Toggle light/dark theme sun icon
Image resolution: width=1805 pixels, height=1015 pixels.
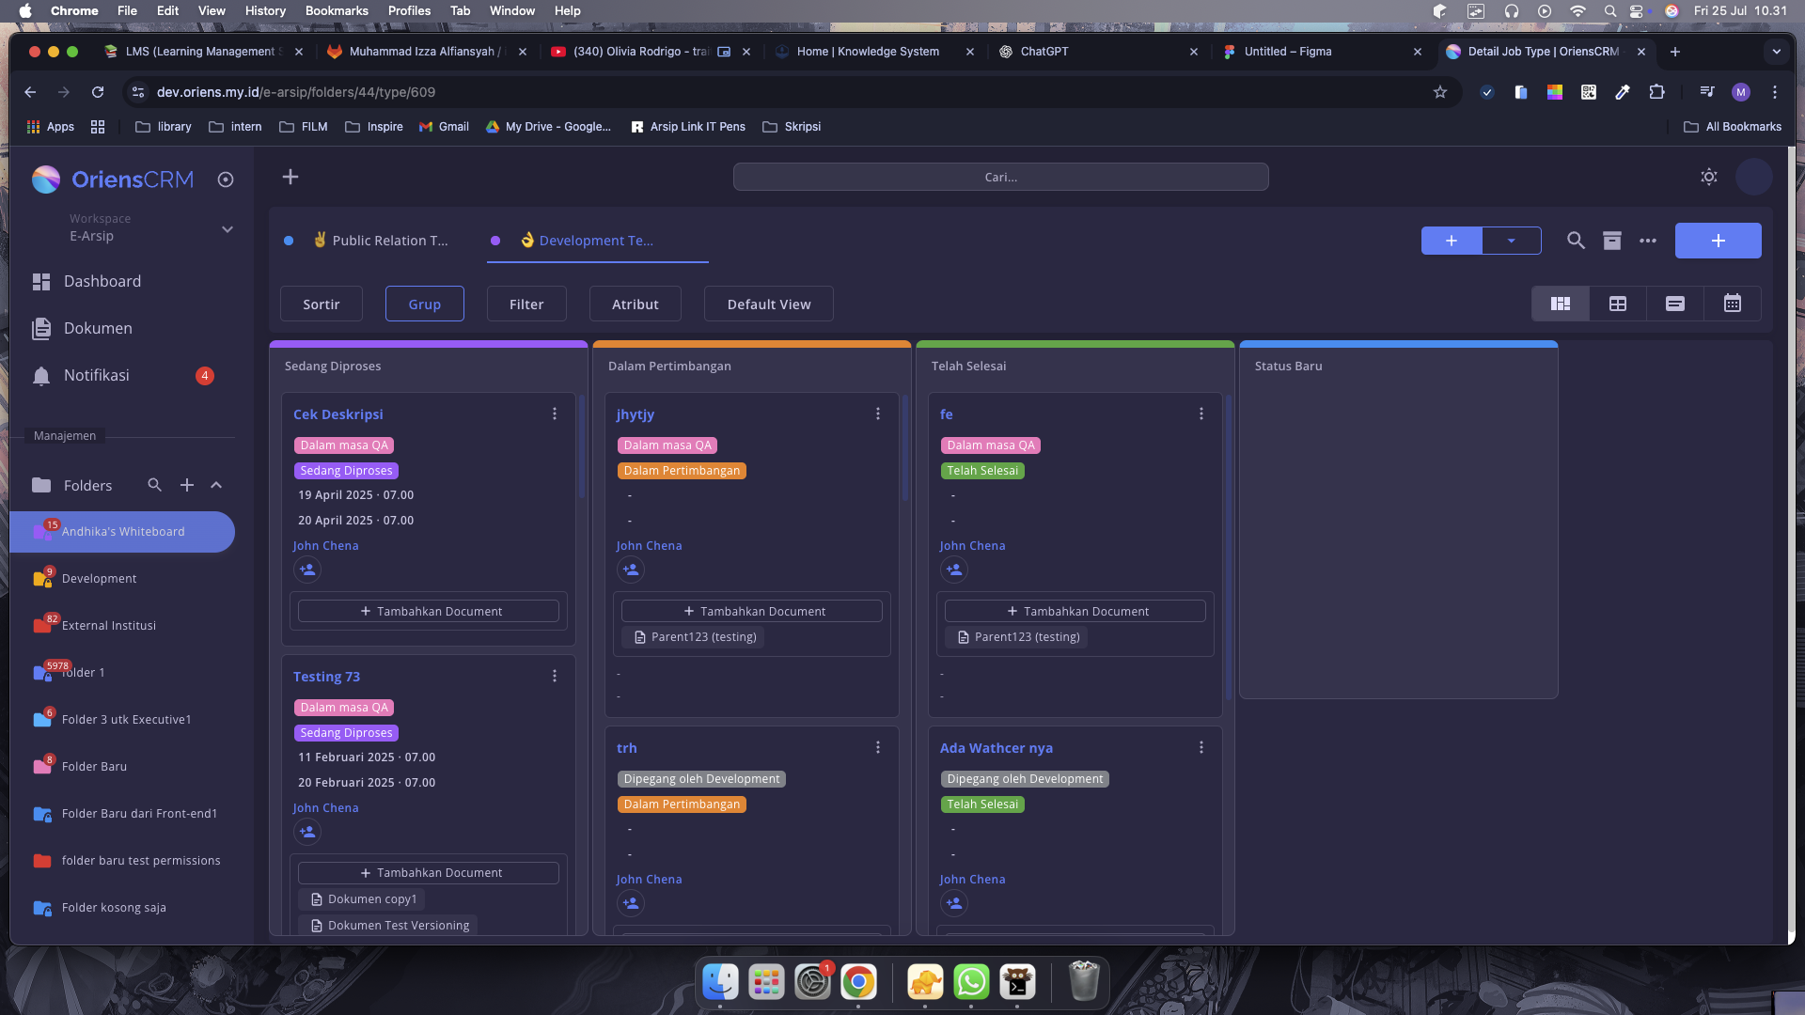pyautogui.click(x=1709, y=177)
